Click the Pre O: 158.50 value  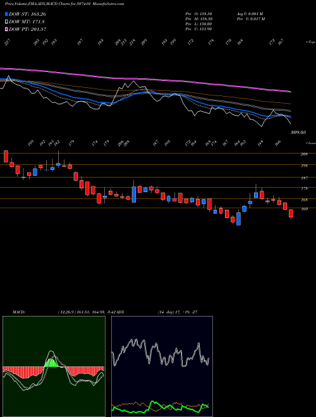pyautogui.click(x=198, y=14)
